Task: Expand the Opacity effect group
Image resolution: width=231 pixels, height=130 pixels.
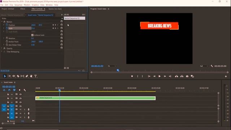Action: point(2,48)
